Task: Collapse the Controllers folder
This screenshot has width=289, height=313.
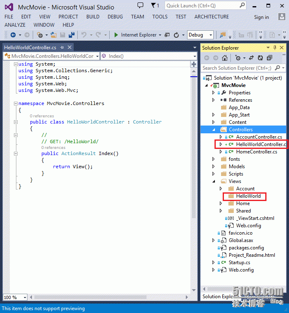Action: coord(214,130)
